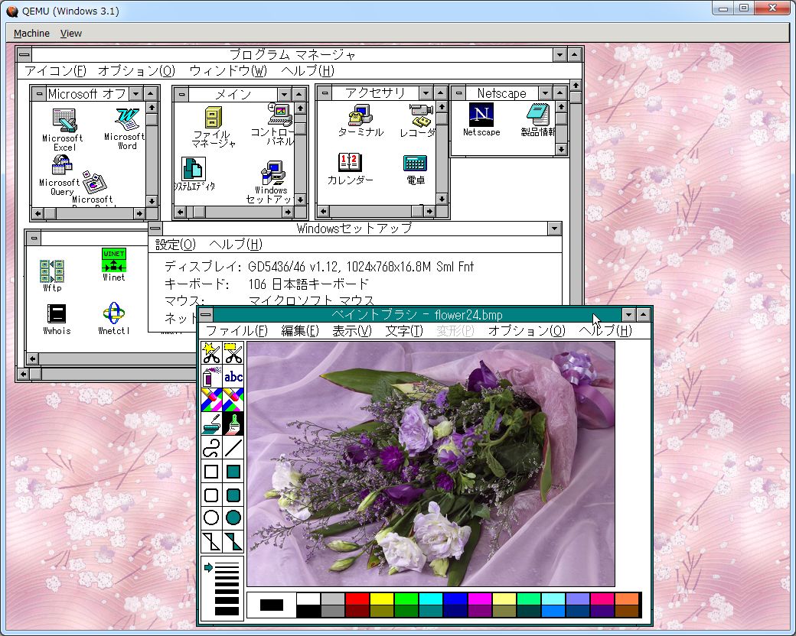Select the free-form Scissors tool in Paintbrush
This screenshot has width=796, height=636.
tap(211, 353)
